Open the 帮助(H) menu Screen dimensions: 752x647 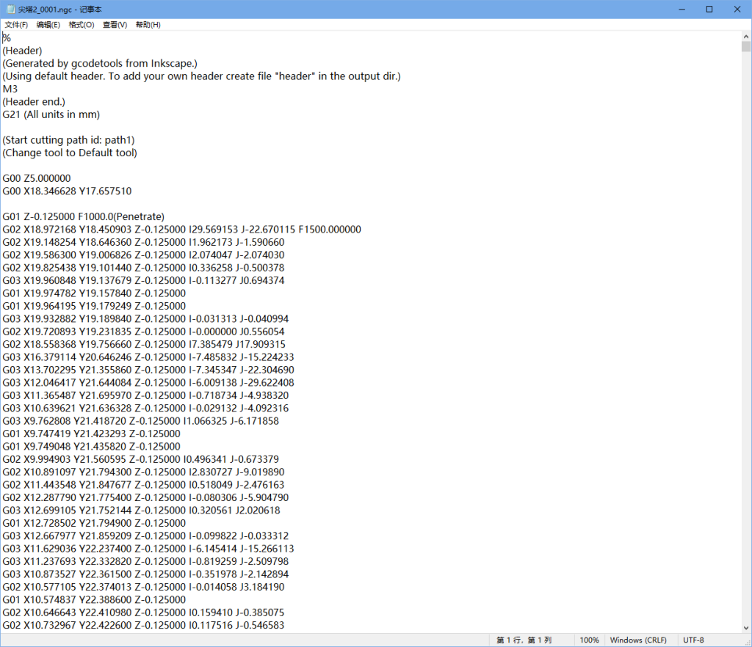point(148,25)
